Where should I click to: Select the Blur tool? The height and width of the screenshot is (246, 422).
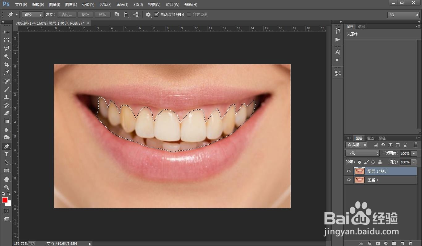point(6,129)
